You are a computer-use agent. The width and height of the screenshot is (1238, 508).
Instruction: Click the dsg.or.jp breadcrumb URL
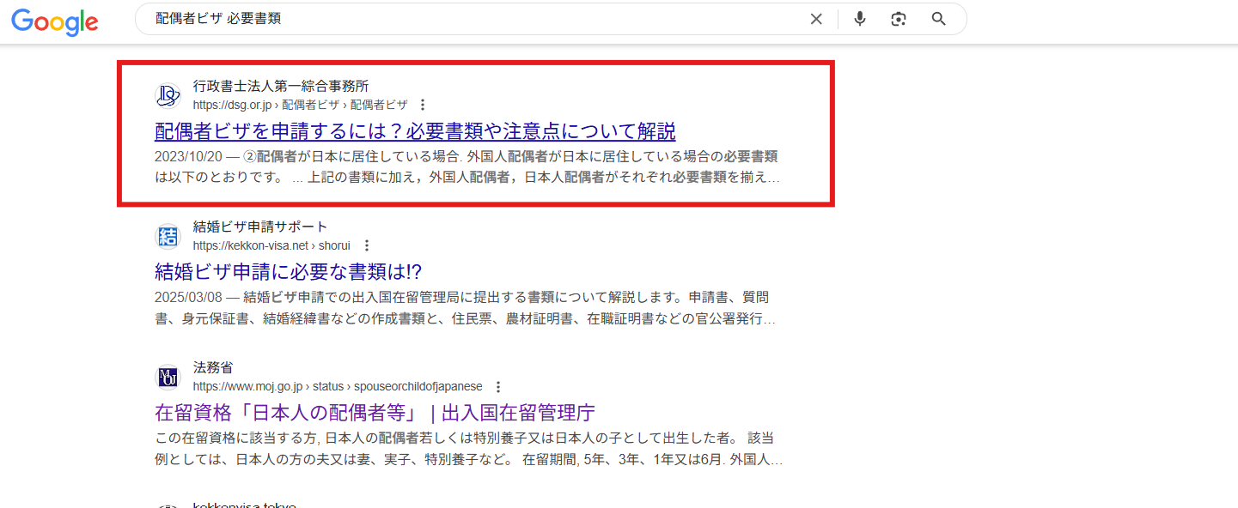300,105
